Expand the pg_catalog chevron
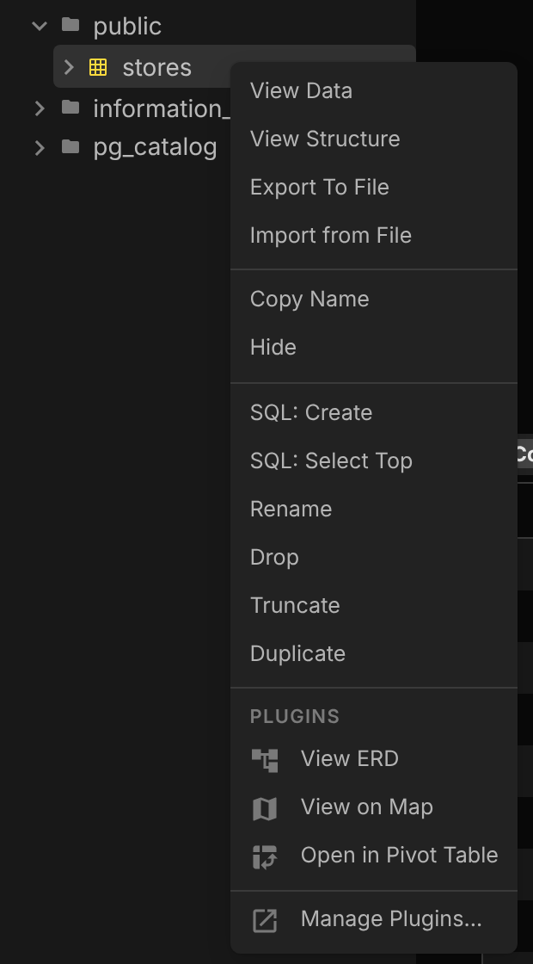Screen dimensions: 533x964 click(40, 147)
